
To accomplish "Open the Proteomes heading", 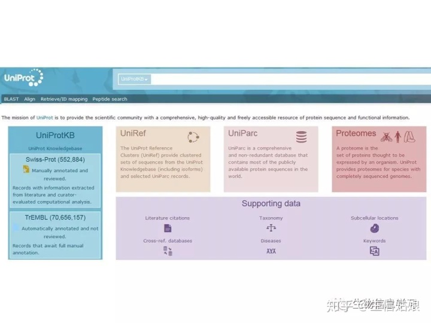I will point(356,133).
